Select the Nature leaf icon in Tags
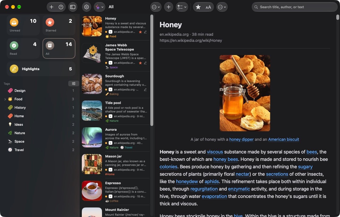This screenshot has width=340, height=217. (x=10, y=133)
